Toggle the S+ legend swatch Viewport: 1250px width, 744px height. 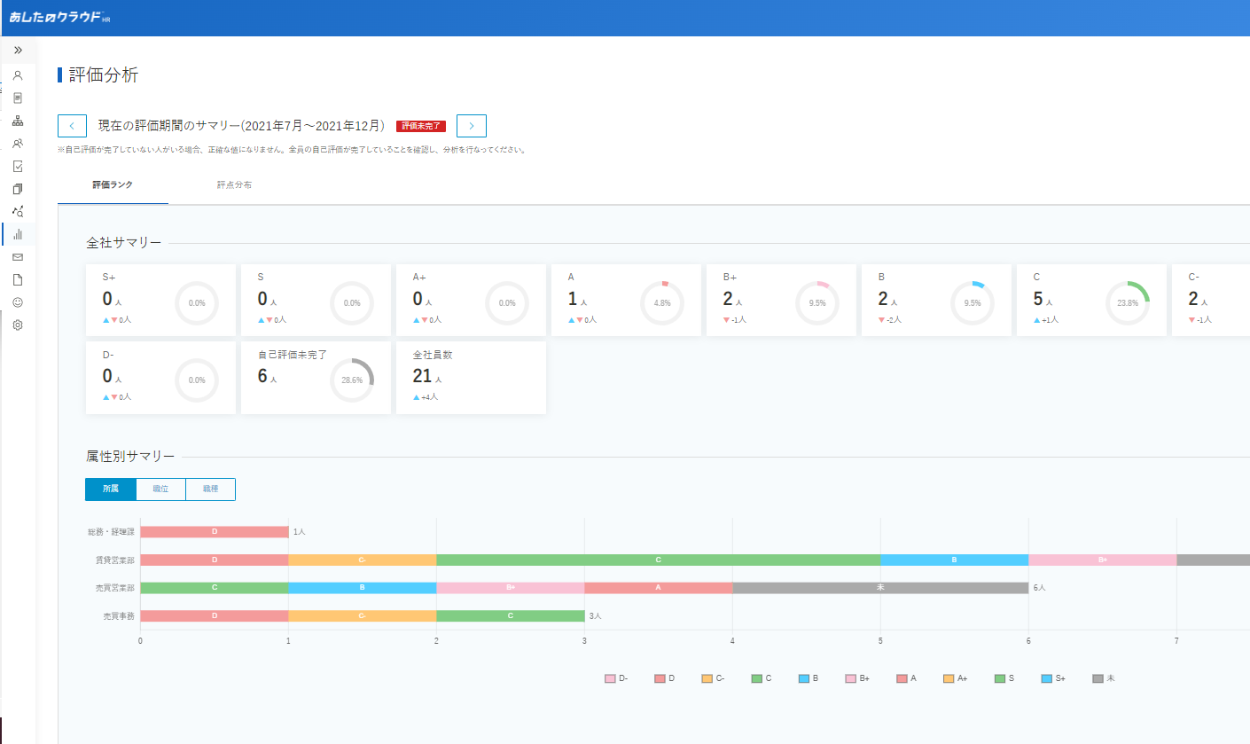[1047, 678]
